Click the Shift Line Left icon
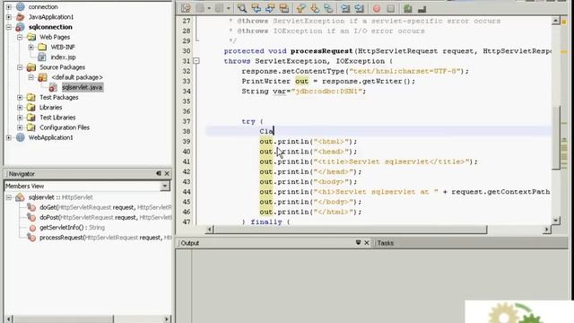The width and height of the screenshot is (574, 323). [345, 8]
